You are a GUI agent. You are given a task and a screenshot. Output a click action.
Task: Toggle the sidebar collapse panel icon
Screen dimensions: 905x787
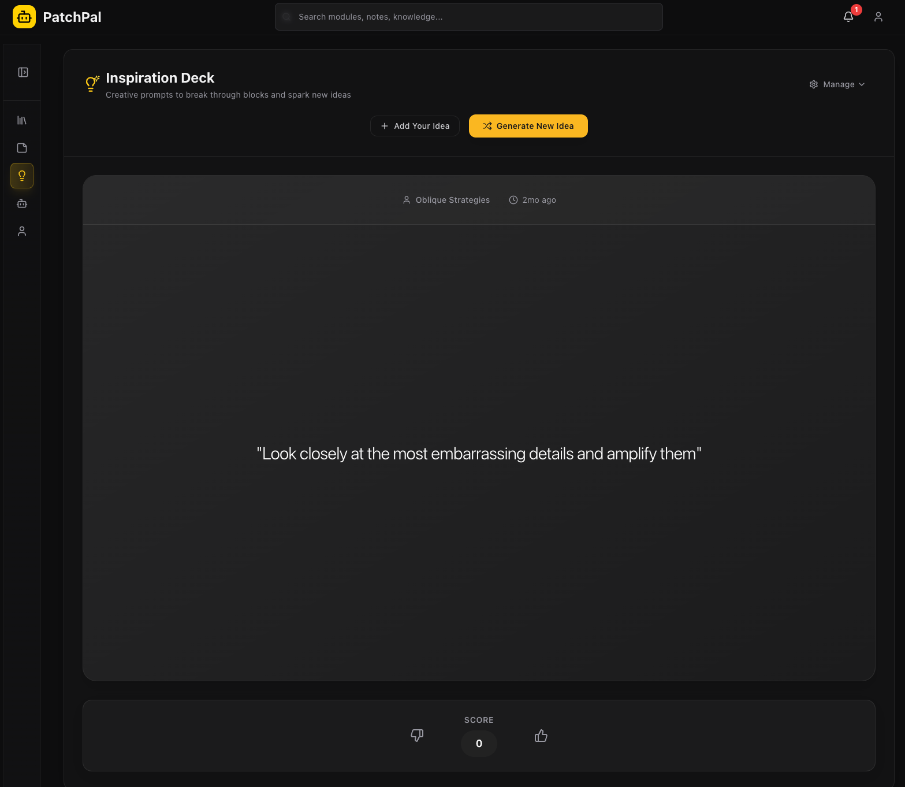point(23,72)
